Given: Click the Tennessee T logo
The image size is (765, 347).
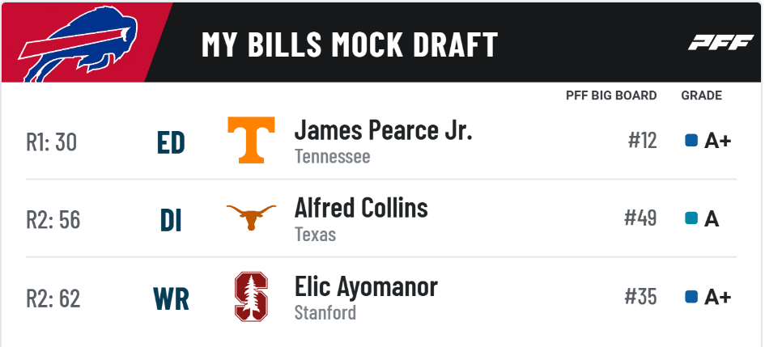Looking at the screenshot, I should [x=251, y=140].
